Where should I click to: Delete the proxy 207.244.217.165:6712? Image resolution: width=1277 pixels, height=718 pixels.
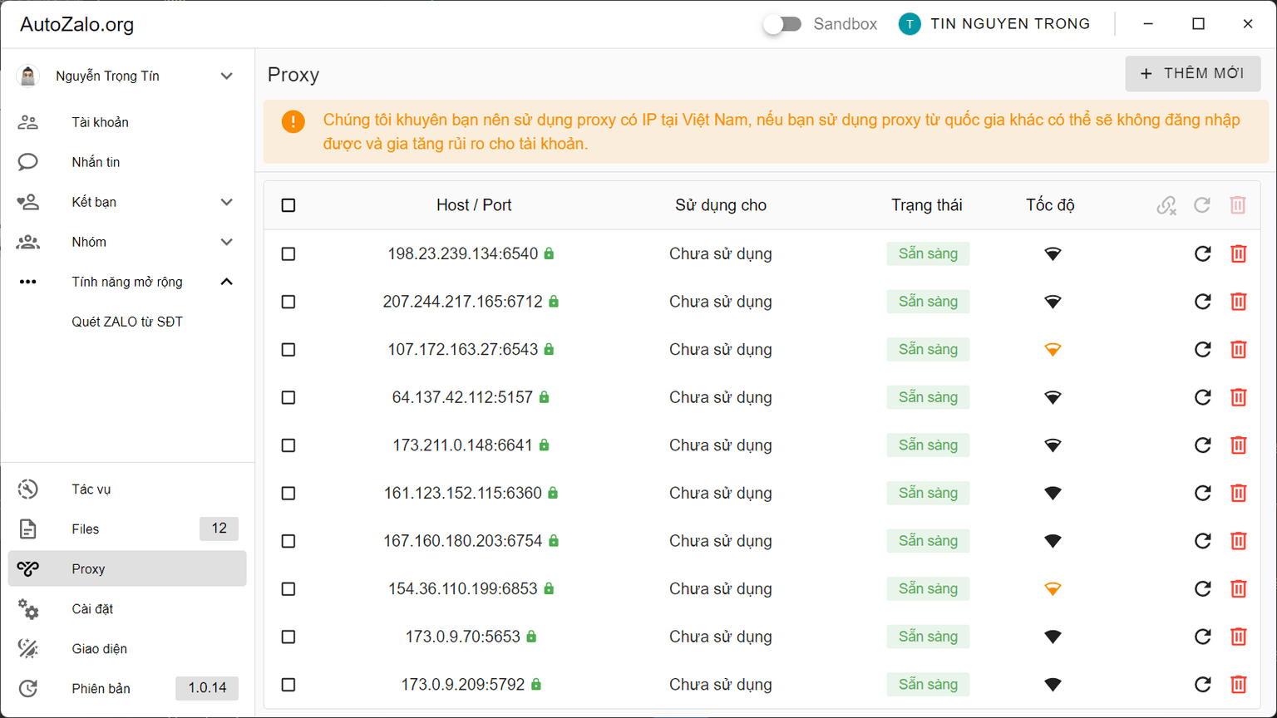(1238, 302)
